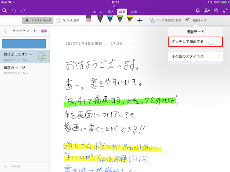Redo the last action

click(23, 11)
